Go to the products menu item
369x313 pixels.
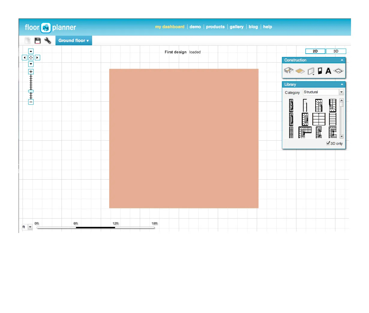215,27
